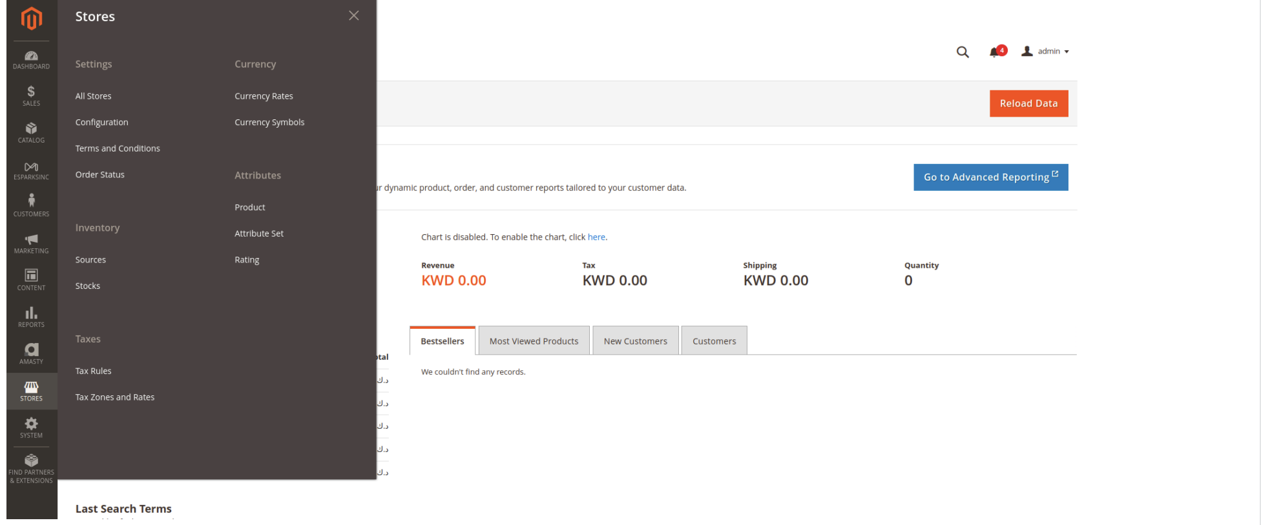Open the System sidebar menu
The image size is (1261, 525).
click(31, 428)
